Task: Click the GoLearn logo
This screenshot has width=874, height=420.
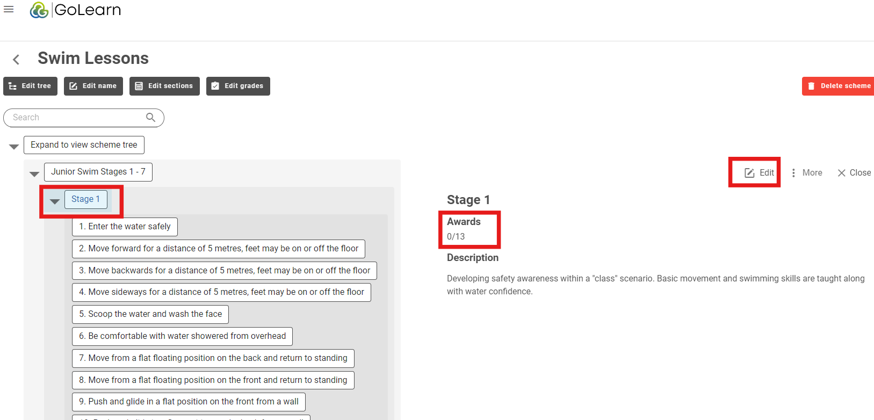Action: point(75,10)
